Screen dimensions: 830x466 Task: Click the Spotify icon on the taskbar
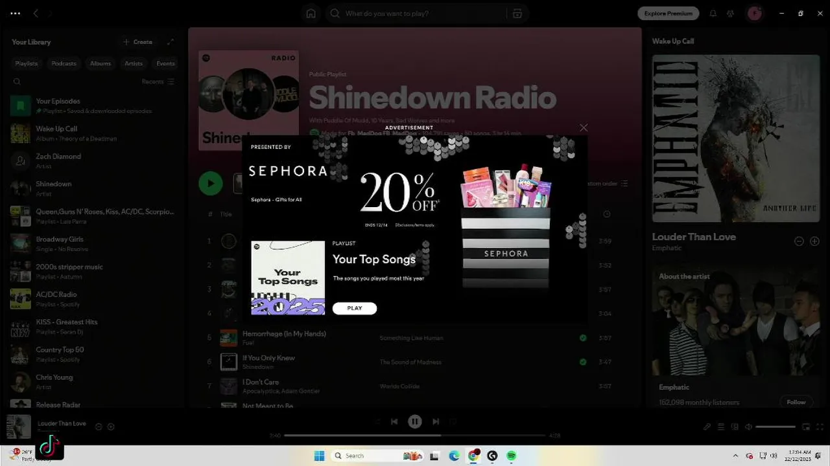point(511,456)
